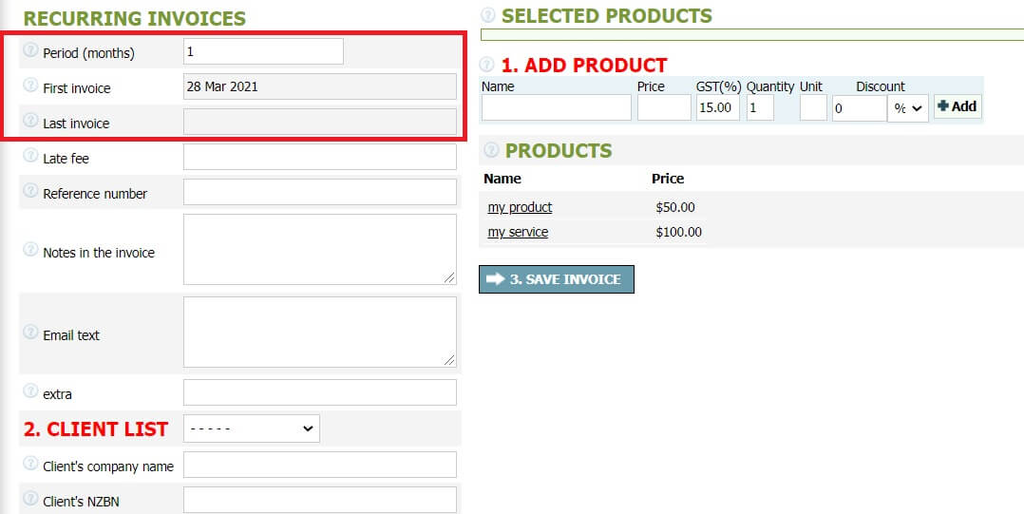Click help icon beside Reference number
This screenshot has width=1024, height=514.
(30, 191)
